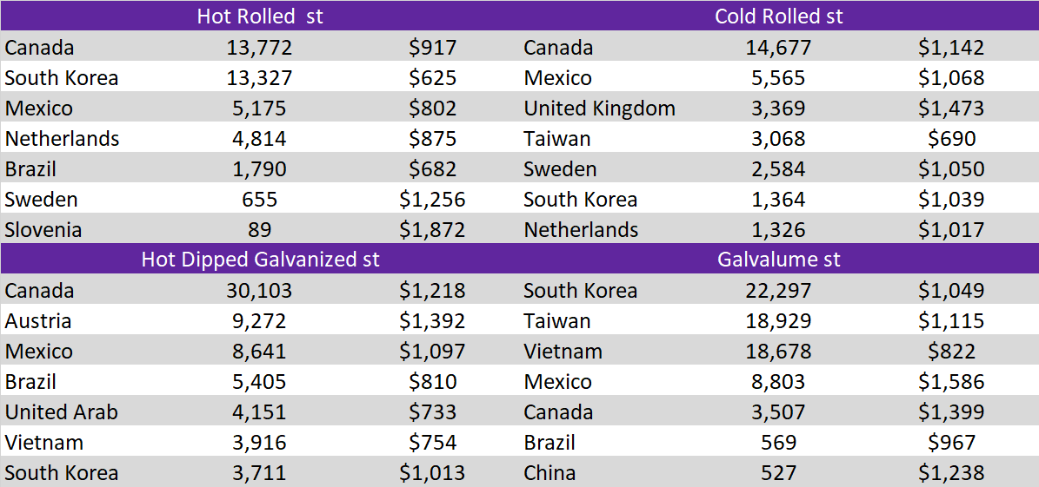Viewport: 1039px width, 487px height.
Task: Select the 14,677 Cold Rolled value
Action: tap(778, 48)
